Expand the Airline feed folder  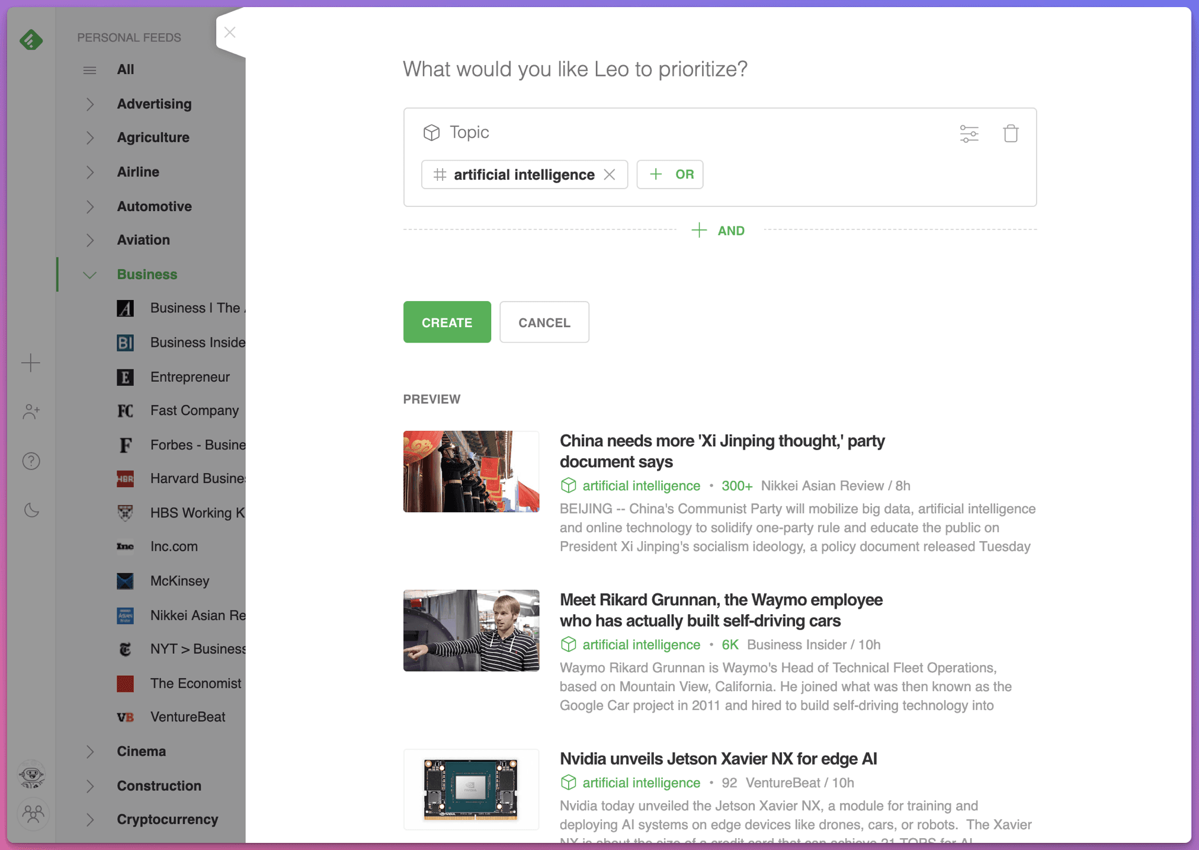tap(89, 172)
